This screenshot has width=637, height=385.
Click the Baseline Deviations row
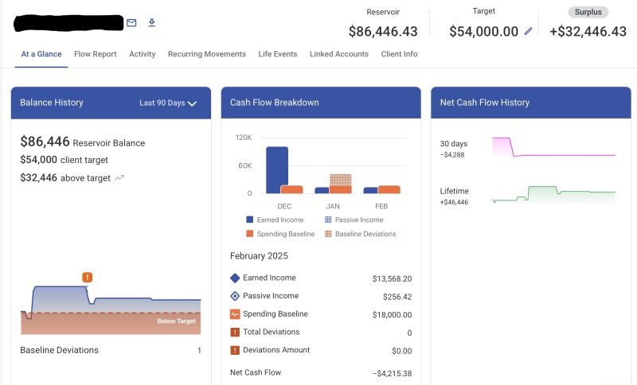(111, 350)
